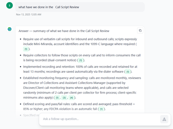
Task: Copy the answer using the copy icon
Action: 140,31
